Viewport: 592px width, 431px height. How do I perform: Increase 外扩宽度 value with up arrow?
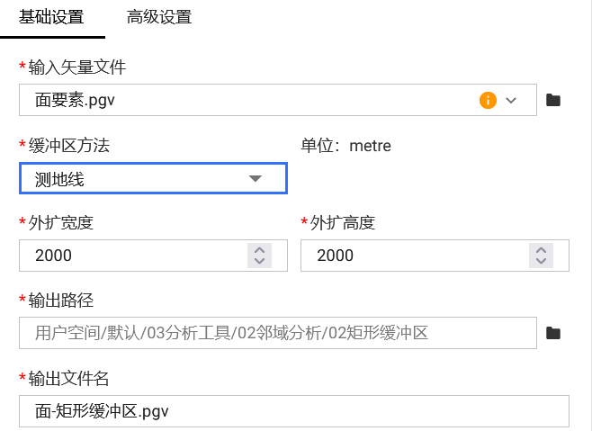(x=259, y=249)
